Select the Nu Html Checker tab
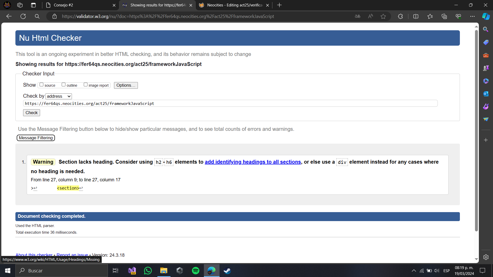Viewport: 493px width, 277px height. pyautogui.click(x=158, y=5)
